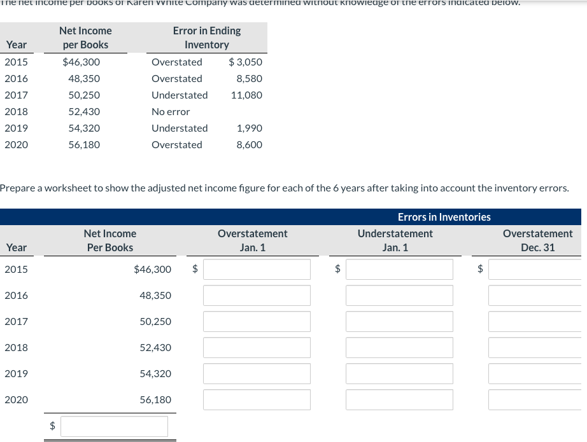
Task: Click 2017 Overstatement Jan. 1 input field
Action: [257, 321]
